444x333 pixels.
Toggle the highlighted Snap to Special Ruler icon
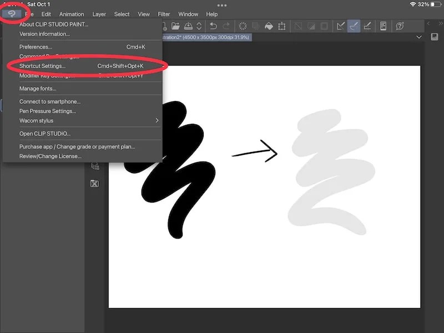(x=354, y=26)
